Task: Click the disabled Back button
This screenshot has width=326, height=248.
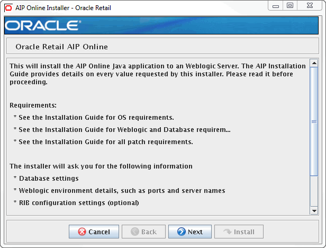Action: [x=143, y=232]
